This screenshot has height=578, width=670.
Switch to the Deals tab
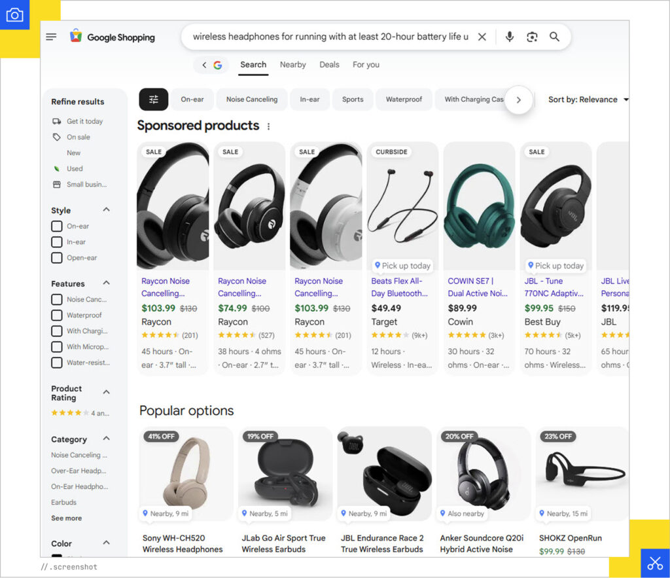point(329,64)
